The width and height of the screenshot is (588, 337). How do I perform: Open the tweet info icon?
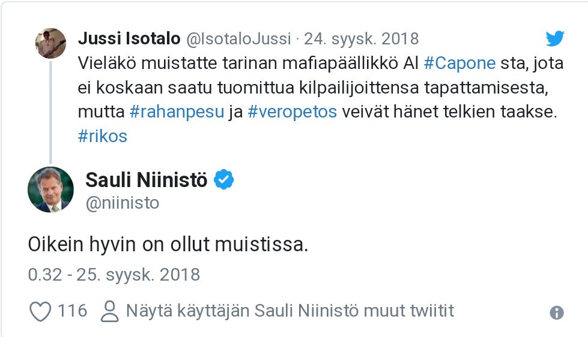tap(557, 312)
